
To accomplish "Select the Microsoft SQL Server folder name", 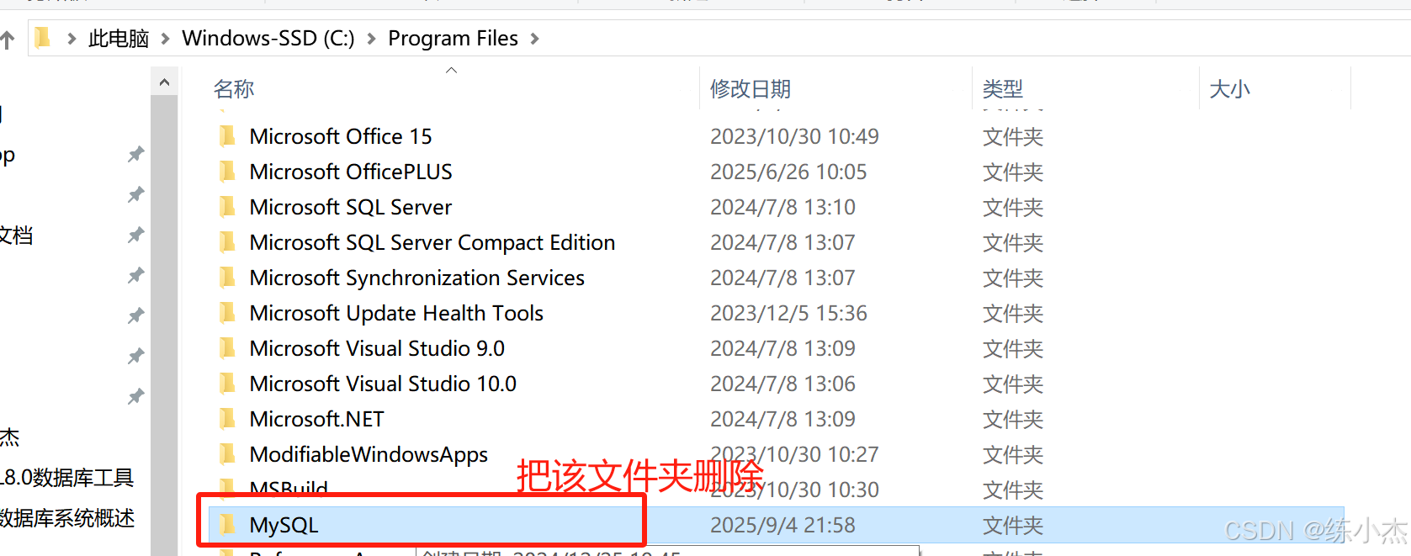I will 351,207.
